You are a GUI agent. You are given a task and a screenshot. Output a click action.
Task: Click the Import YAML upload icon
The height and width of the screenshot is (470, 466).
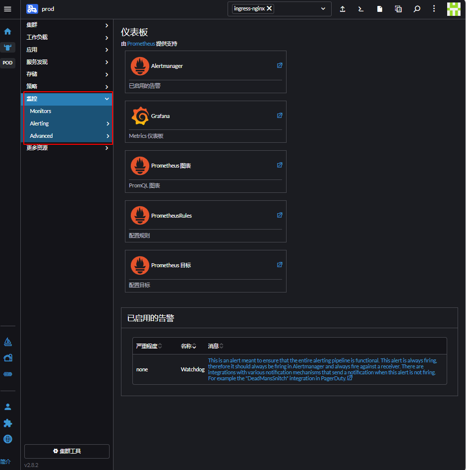pos(343,9)
